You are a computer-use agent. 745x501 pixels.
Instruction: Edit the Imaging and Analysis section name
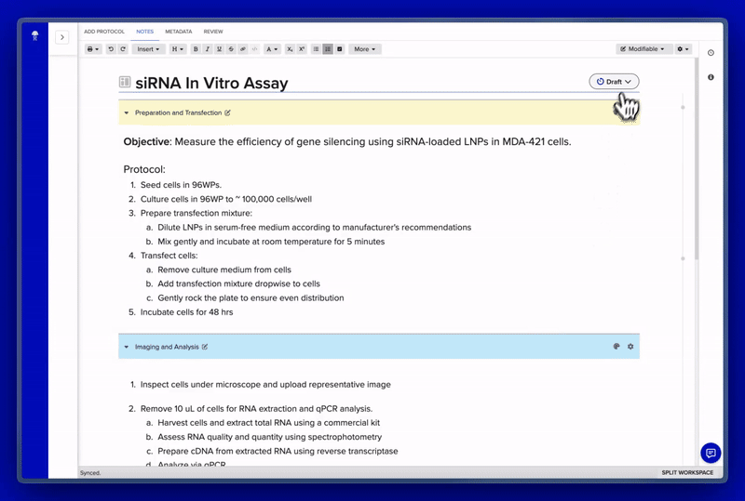point(205,347)
